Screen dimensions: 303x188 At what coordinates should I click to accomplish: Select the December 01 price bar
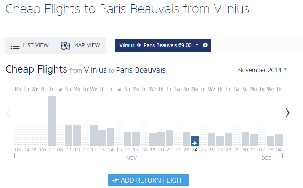pos(254,140)
